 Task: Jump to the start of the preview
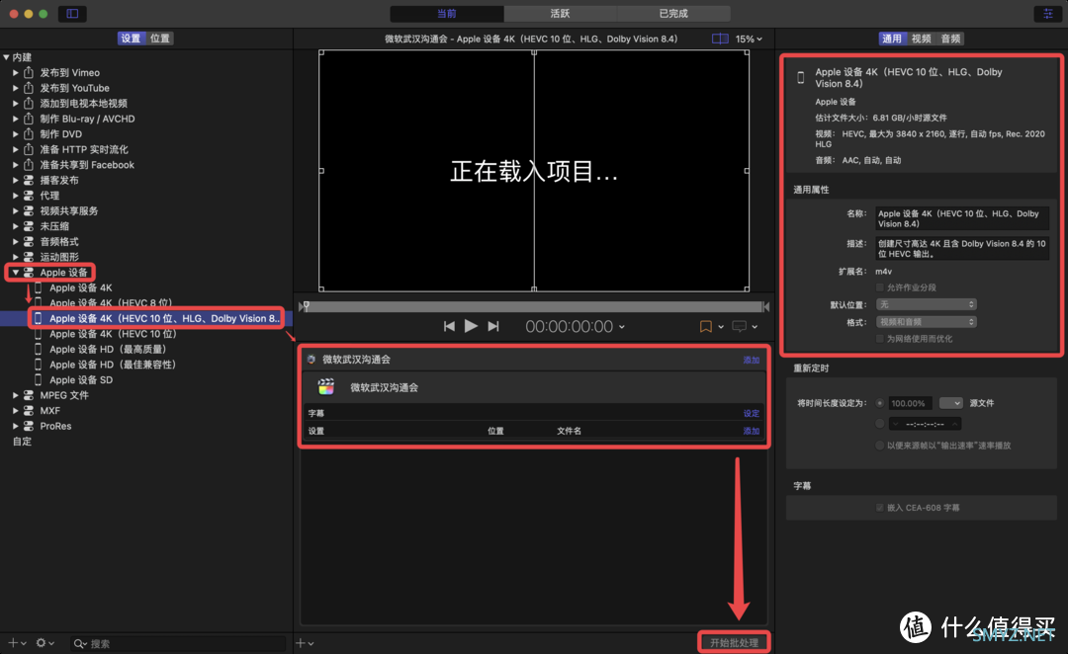click(449, 327)
